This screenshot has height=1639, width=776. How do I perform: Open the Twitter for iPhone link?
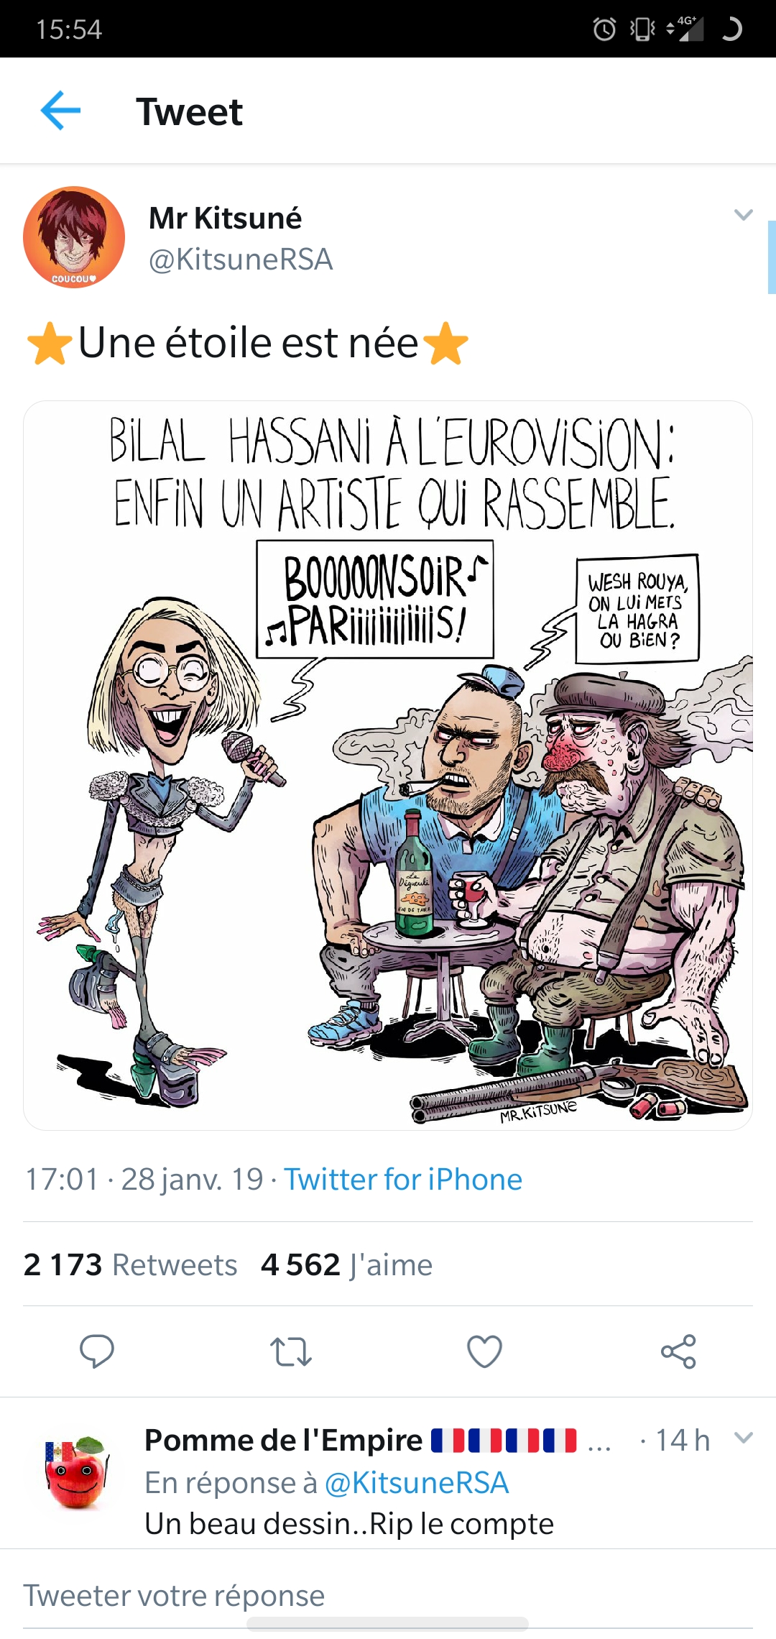[403, 1180]
